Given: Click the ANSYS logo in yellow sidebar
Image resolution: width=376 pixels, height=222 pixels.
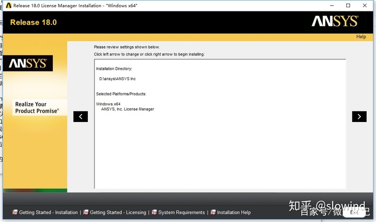Looking at the screenshot, I should (28, 64).
